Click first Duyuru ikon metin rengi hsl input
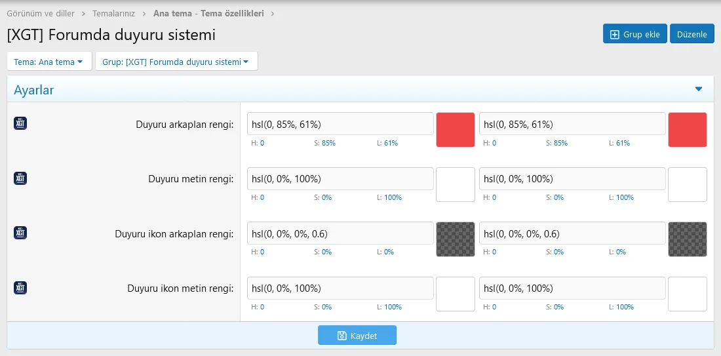Image resolution: width=721 pixels, height=356 pixels. pos(340,288)
